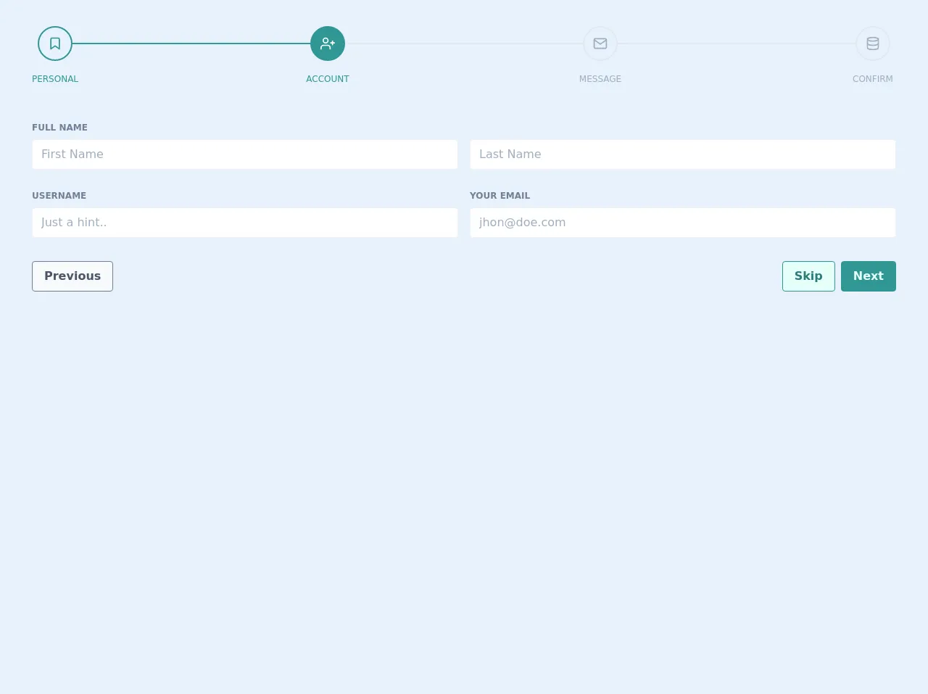Select the MESSAGE step label

[600, 79]
